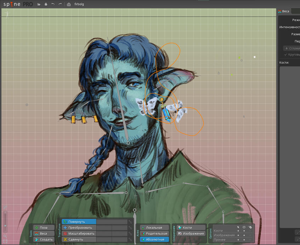The width and height of the screenshot is (300, 245).
Task: Click the first Масштабировать value field
Action: point(104,234)
